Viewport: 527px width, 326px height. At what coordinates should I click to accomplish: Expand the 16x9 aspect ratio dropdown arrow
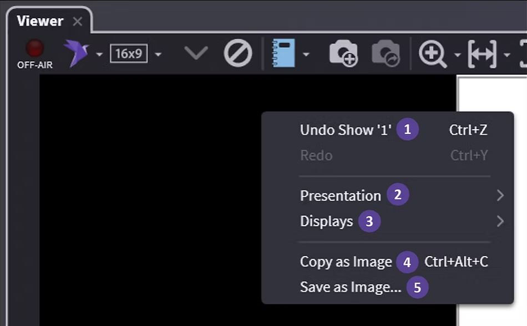coord(158,55)
